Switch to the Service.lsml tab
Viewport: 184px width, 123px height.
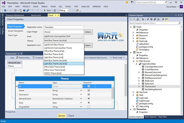tap(36, 15)
